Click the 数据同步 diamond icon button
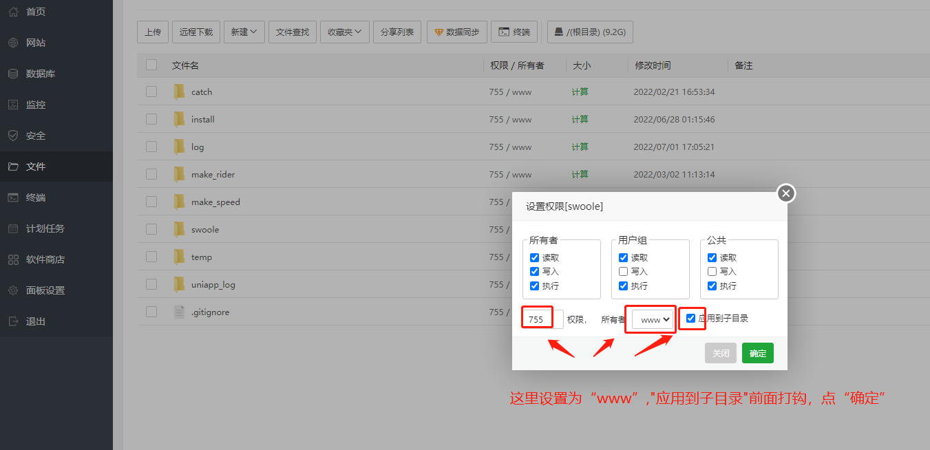Image resolution: width=930 pixels, height=450 pixels. [x=457, y=32]
